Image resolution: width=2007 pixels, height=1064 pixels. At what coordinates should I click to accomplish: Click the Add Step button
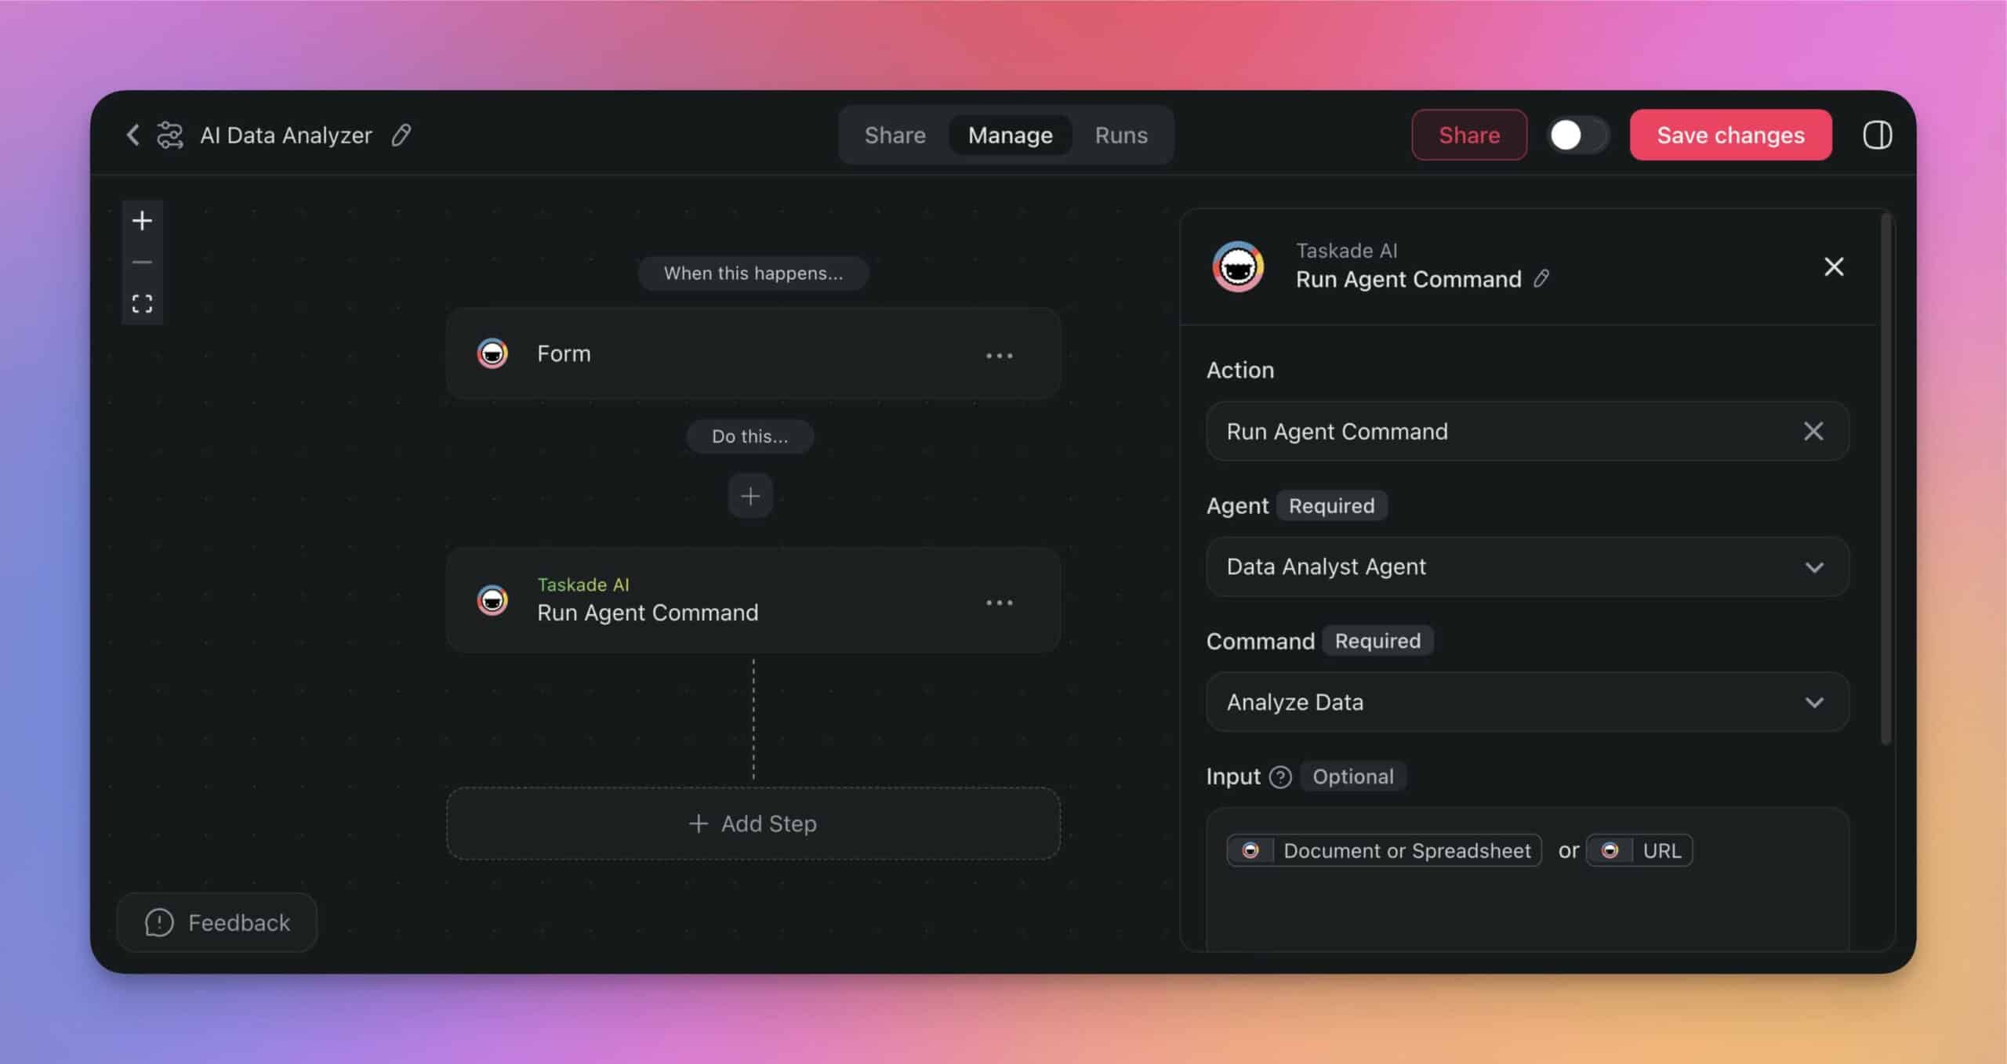click(x=751, y=823)
